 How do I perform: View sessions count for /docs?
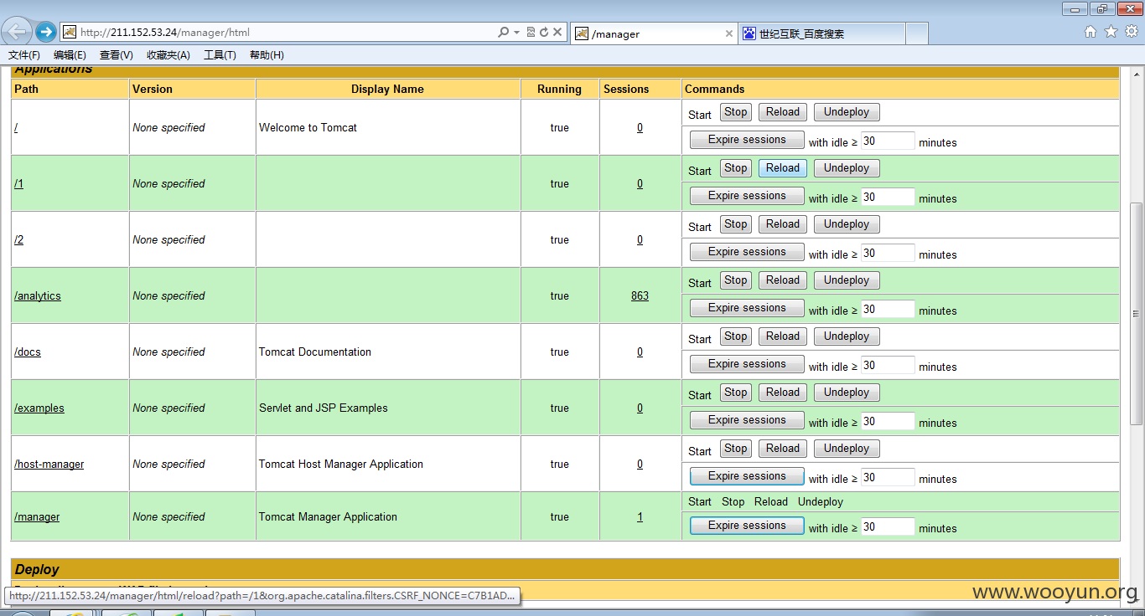tap(640, 352)
